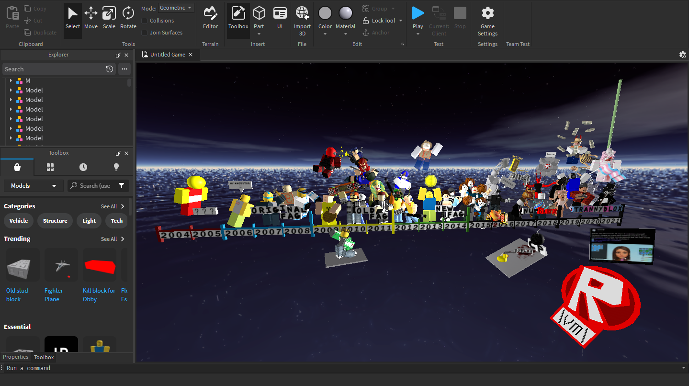Enable the Join Surfaces checkbox

[x=145, y=33]
